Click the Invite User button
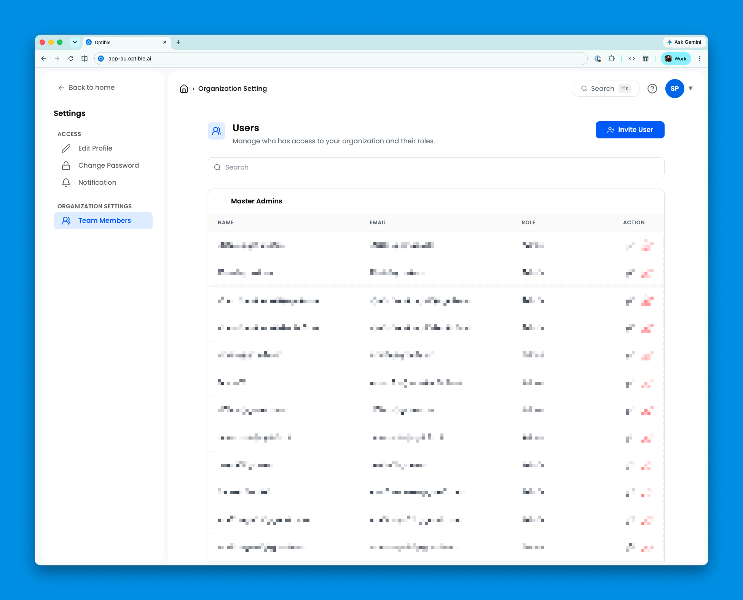This screenshot has width=743, height=600. (630, 130)
